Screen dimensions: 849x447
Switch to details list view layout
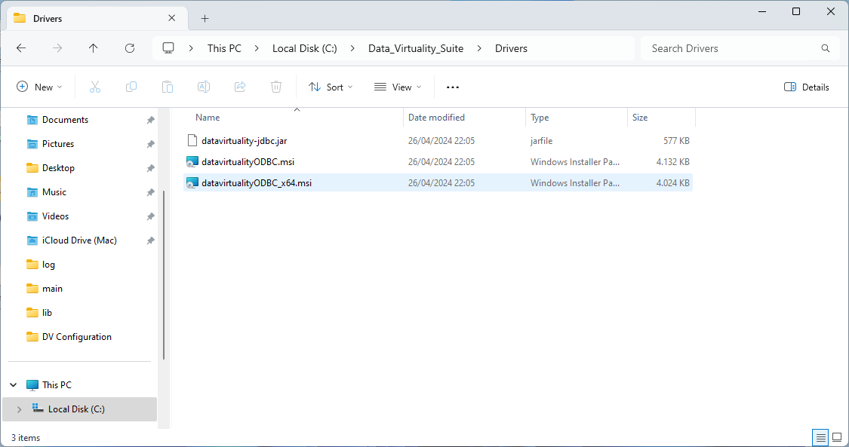(820, 437)
